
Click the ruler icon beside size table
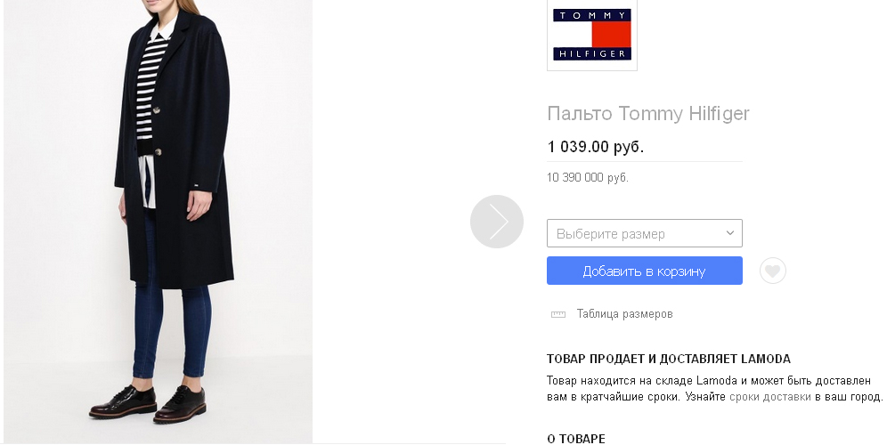tap(557, 314)
